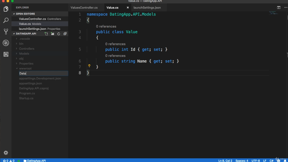This screenshot has width=288, height=162.
Task: Open the editor More Actions ellipsis
Action: [286, 8]
